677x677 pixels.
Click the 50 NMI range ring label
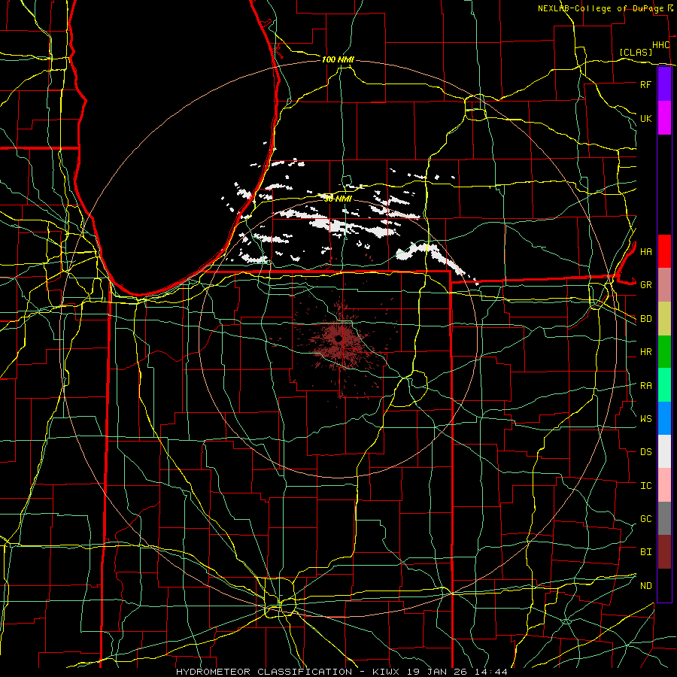[x=338, y=199]
